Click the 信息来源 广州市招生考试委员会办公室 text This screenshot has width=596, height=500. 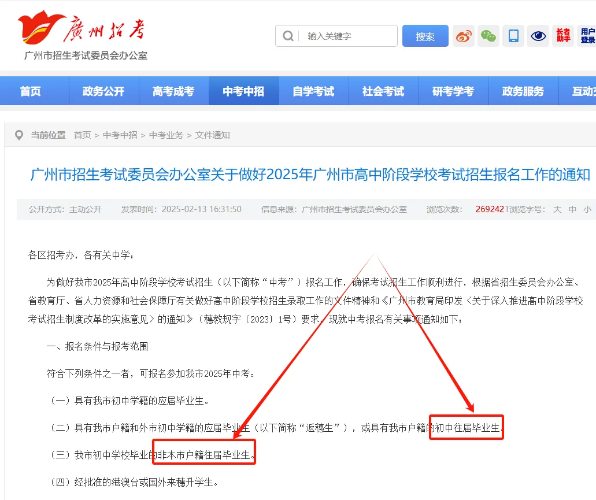(334, 209)
